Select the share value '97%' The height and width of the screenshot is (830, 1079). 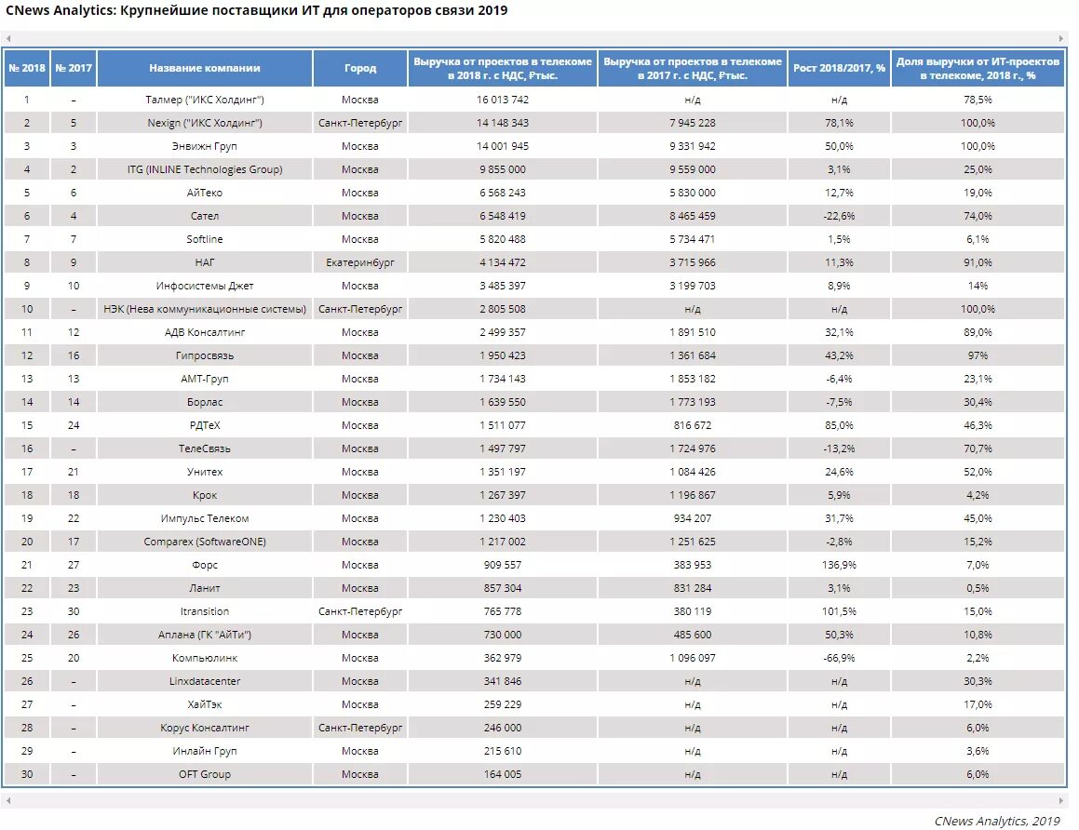point(978,355)
